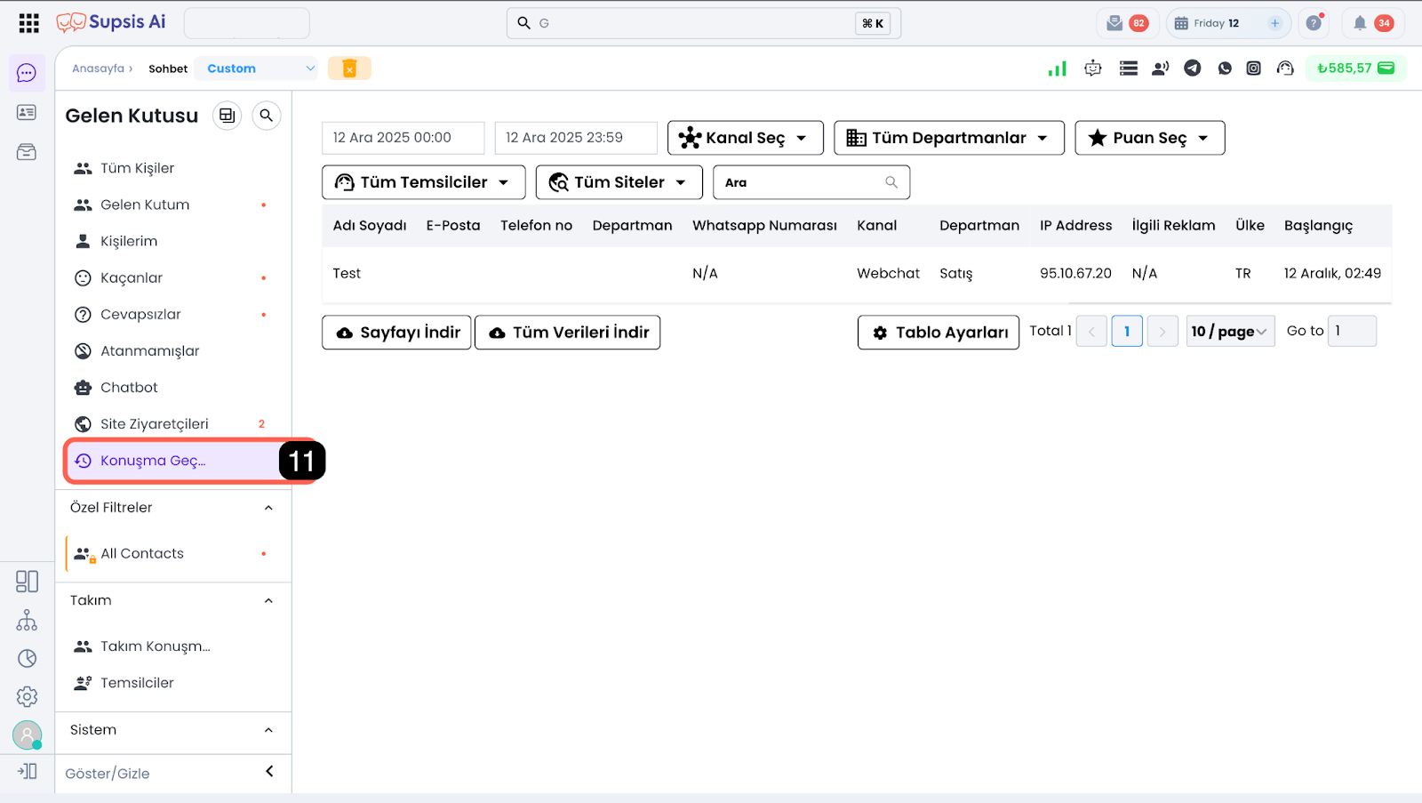Open the Tüm Departmanlar dropdown
1422x803 pixels.
948,138
